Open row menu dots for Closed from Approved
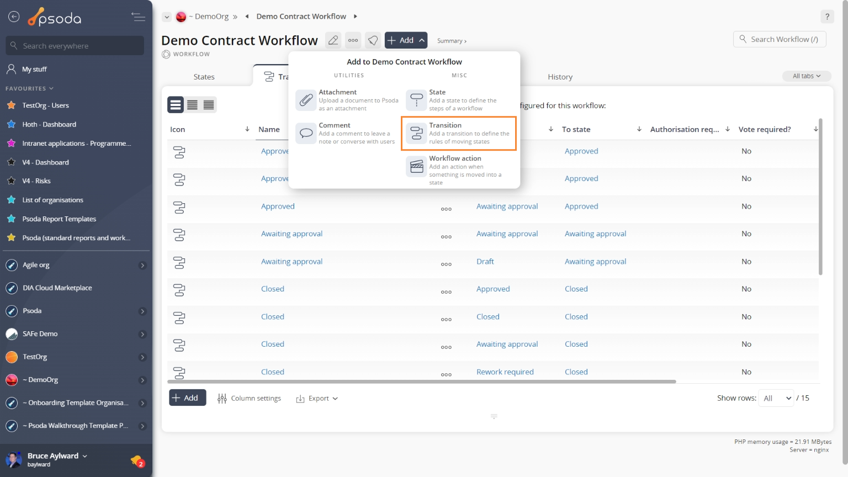 click(446, 292)
